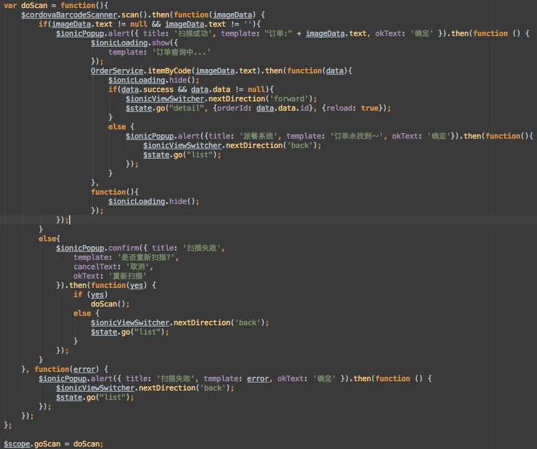Viewport: 537px width, 449px height.
Task: Click the '订单查询中...' template string
Action: tap(177, 52)
